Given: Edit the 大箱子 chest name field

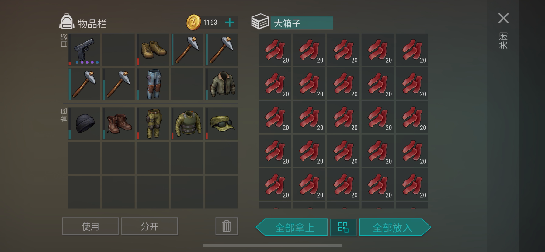Looking at the screenshot, I should pos(302,23).
